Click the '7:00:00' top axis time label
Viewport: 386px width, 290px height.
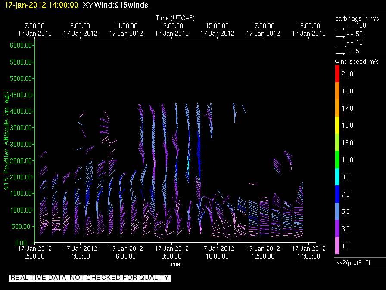[34, 26]
